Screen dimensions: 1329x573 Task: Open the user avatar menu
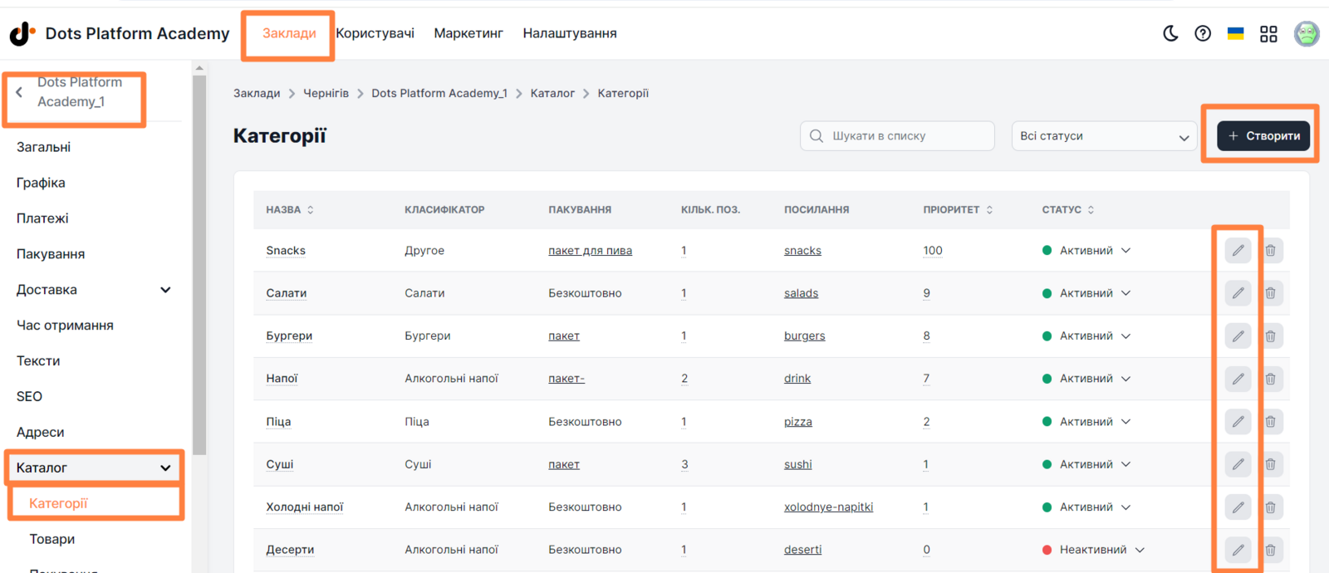[x=1307, y=34]
